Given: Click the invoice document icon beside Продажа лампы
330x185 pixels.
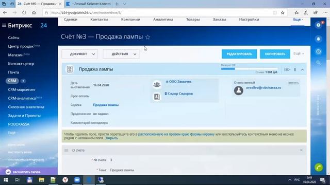Looking at the screenshot, I should coord(70,69).
